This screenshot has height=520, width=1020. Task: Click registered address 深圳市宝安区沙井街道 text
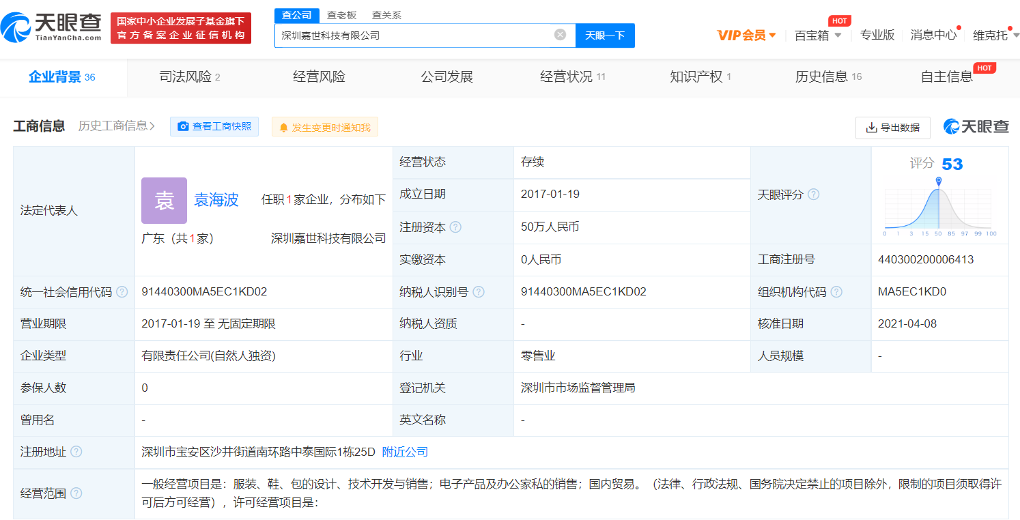click(x=259, y=452)
